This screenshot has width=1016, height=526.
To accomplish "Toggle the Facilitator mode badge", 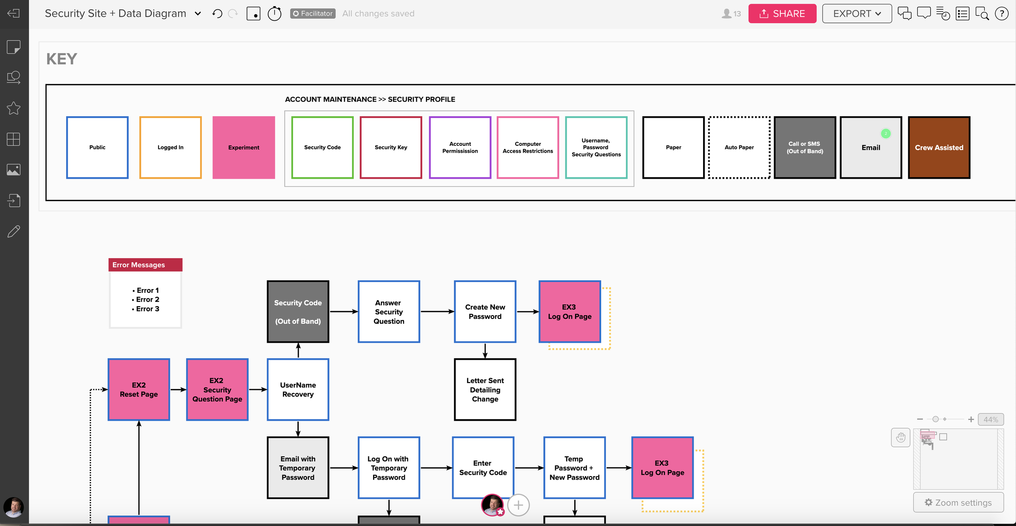I will (x=313, y=13).
